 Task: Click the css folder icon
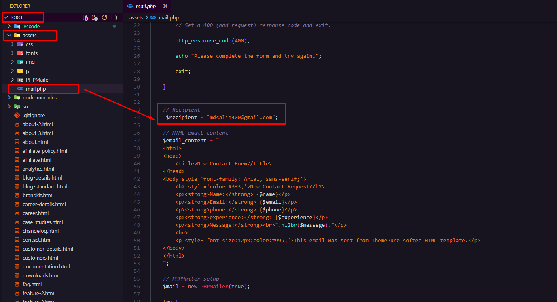tap(20, 44)
